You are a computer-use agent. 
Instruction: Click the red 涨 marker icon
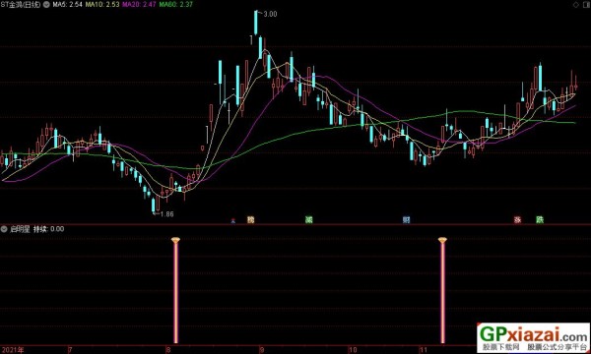[x=517, y=219]
